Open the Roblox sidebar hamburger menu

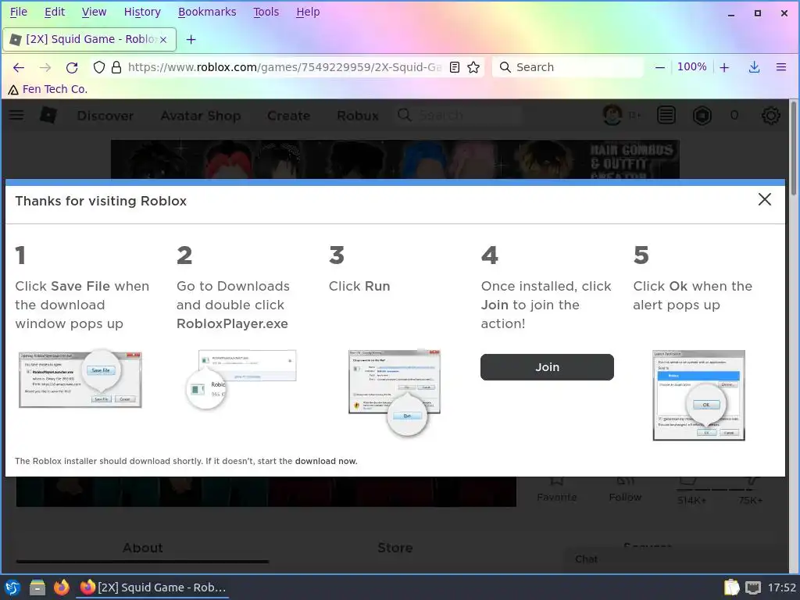[x=16, y=116]
